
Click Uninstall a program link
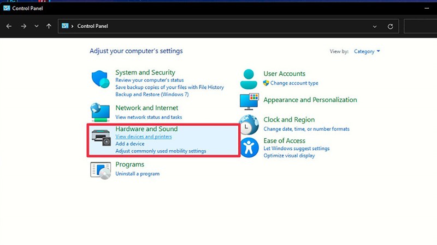click(137, 174)
